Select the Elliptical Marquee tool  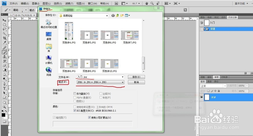tap(4, 25)
